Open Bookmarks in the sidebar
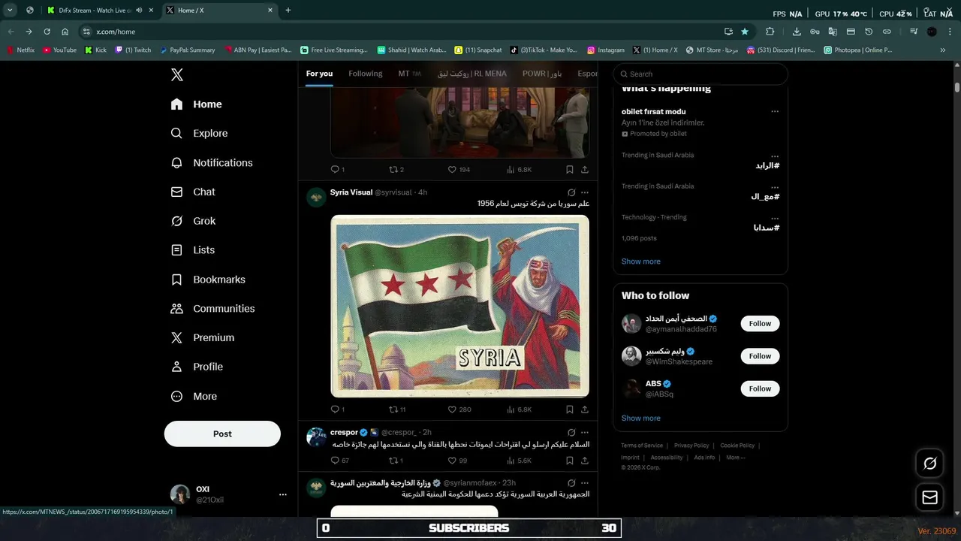The image size is (961, 541). tap(208, 280)
